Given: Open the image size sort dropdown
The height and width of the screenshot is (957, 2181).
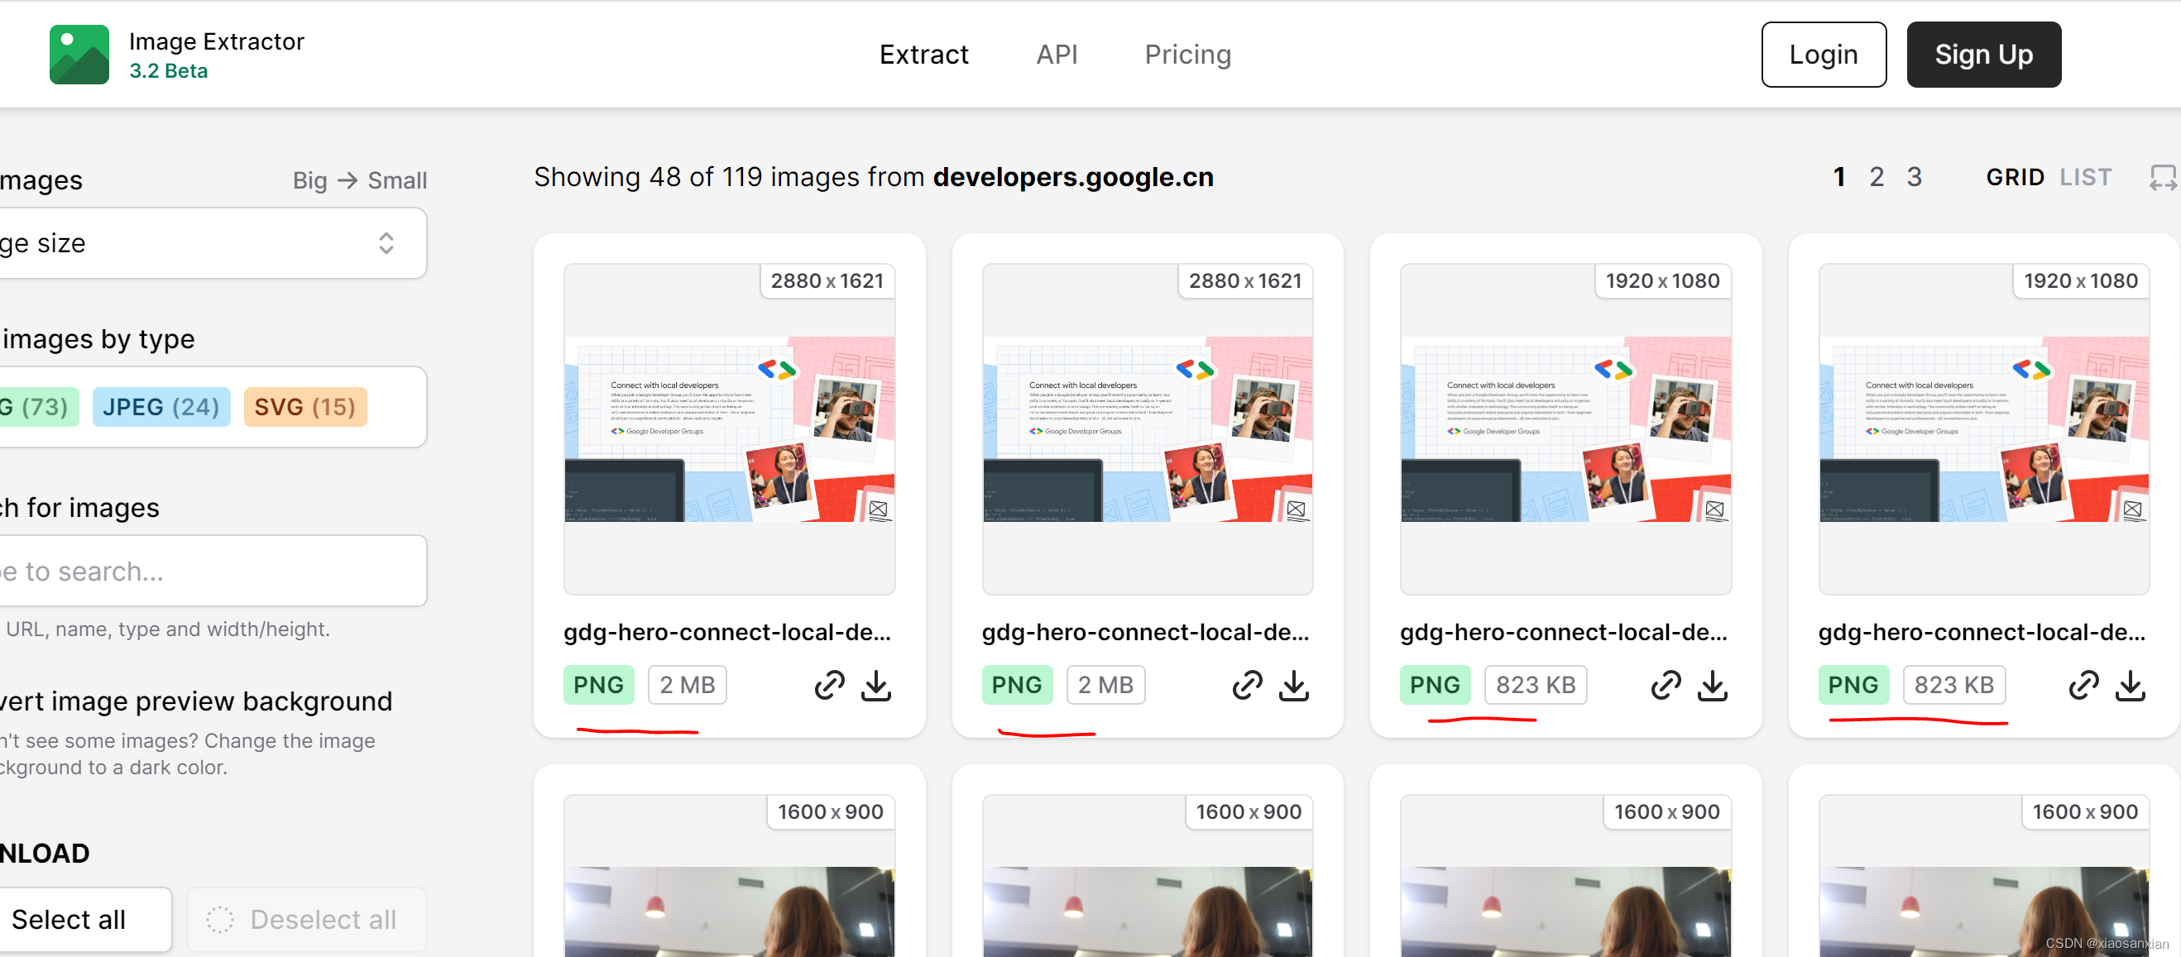Looking at the screenshot, I should (212, 244).
